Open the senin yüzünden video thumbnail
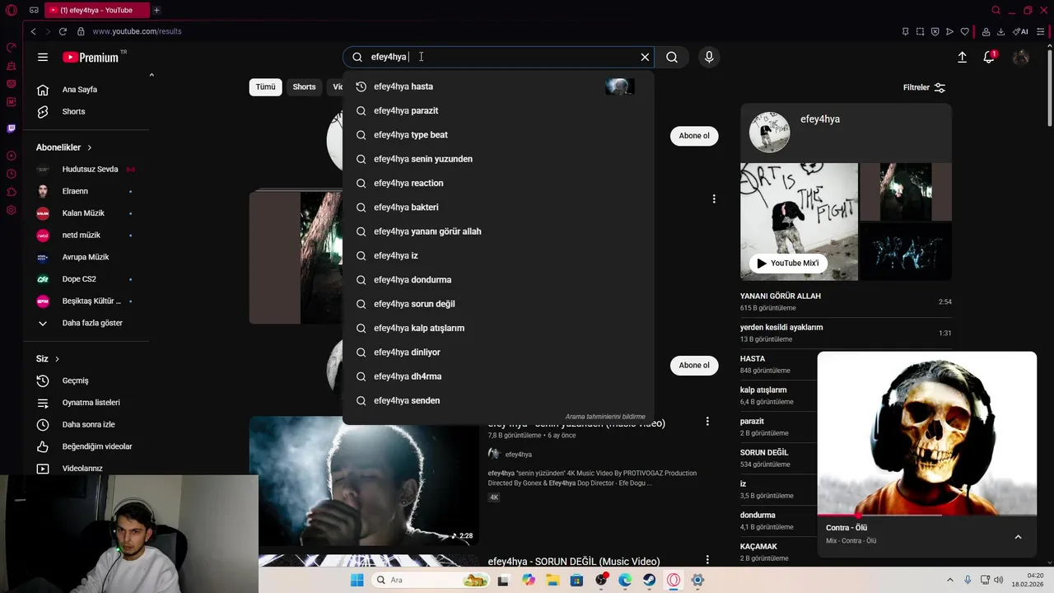Viewport: 1054px width, 593px height. [364, 481]
